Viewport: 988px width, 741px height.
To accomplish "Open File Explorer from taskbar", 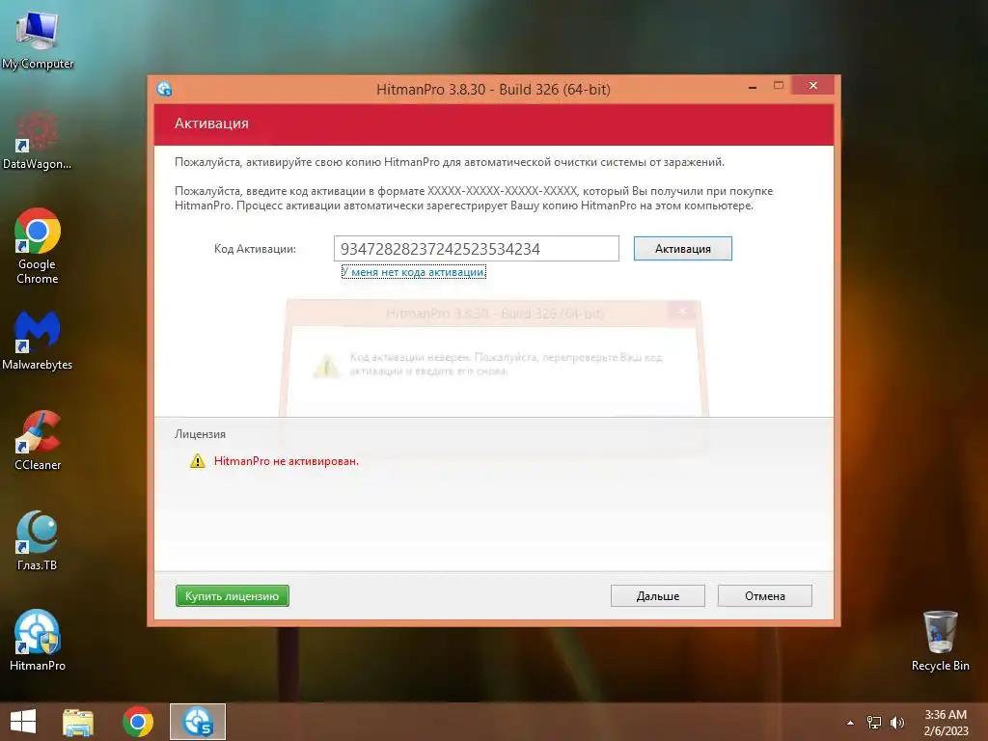I will tap(78, 722).
